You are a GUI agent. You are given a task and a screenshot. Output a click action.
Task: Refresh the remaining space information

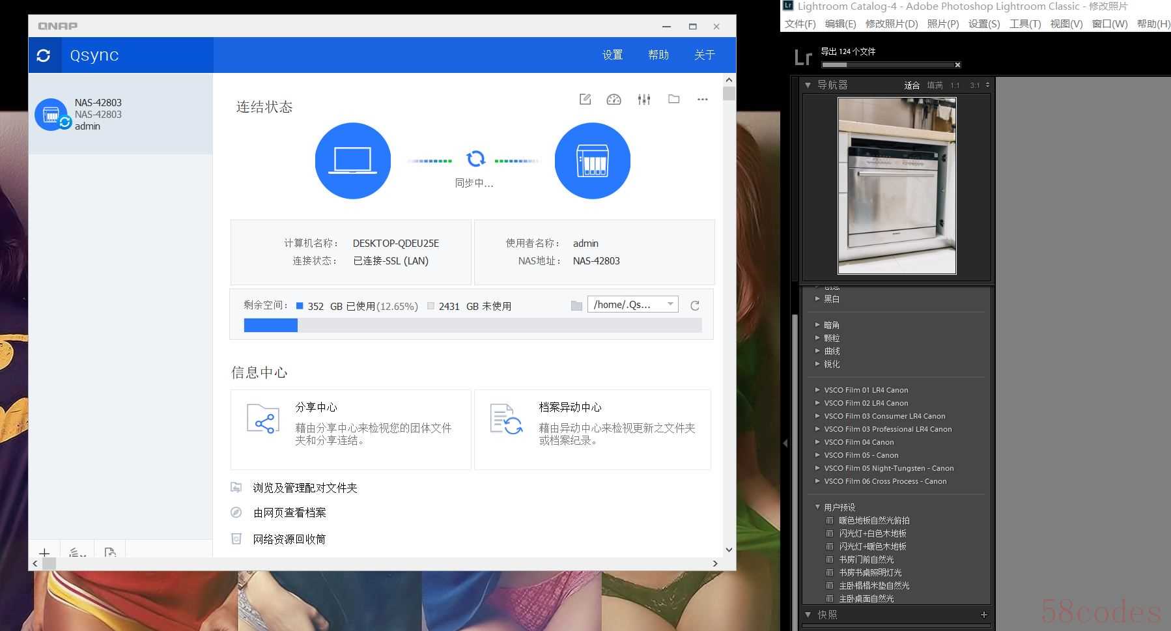coord(695,306)
